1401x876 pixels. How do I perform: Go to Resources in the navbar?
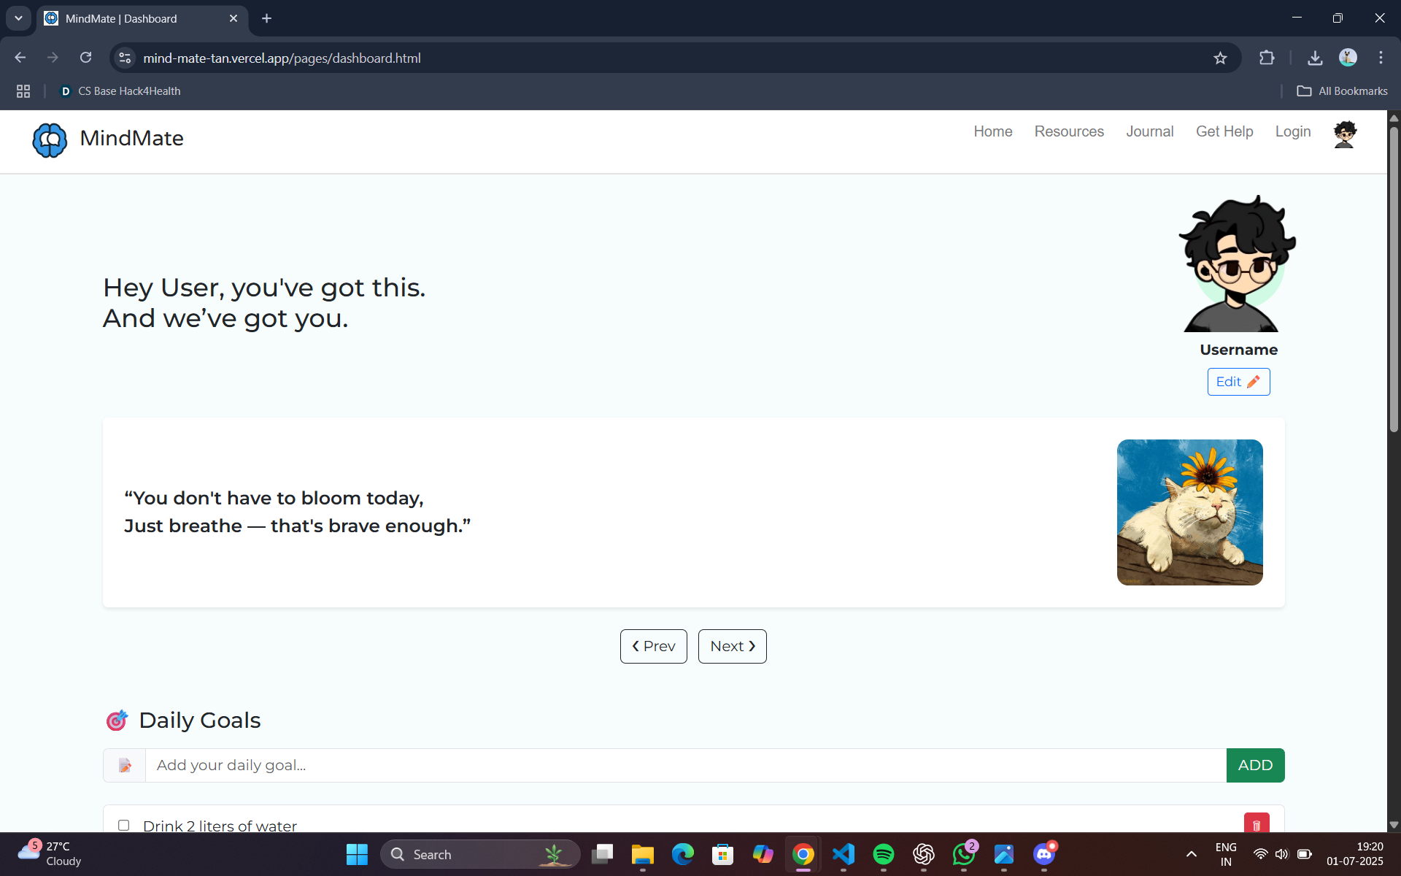pos(1068,132)
